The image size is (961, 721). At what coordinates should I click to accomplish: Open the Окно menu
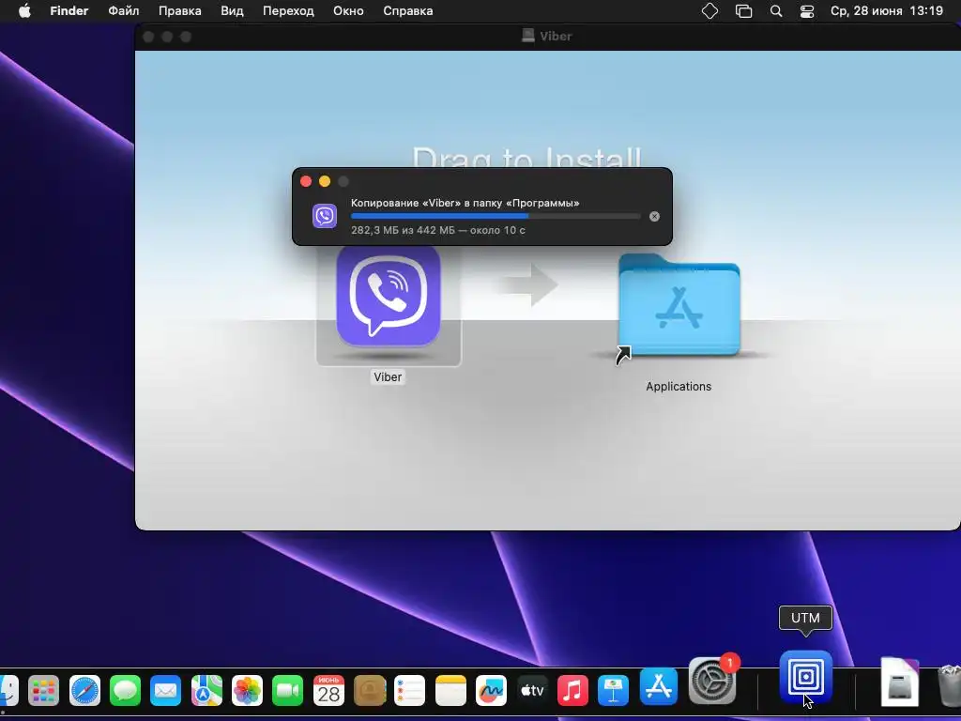(348, 11)
